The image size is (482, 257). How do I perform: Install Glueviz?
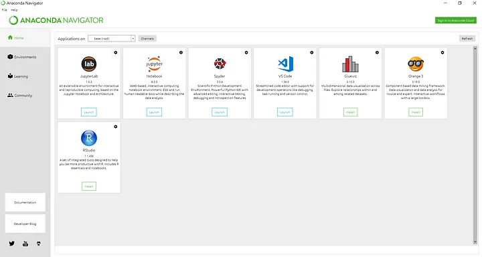point(350,112)
